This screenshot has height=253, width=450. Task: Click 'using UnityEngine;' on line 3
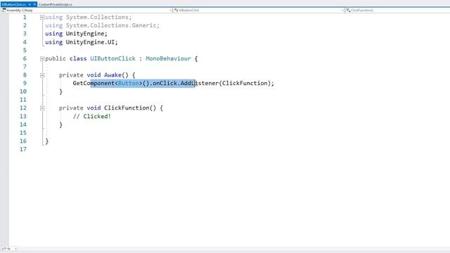point(77,34)
